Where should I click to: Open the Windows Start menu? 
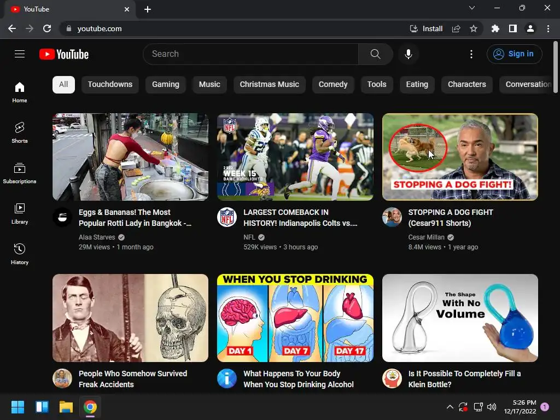[x=17, y=407]
